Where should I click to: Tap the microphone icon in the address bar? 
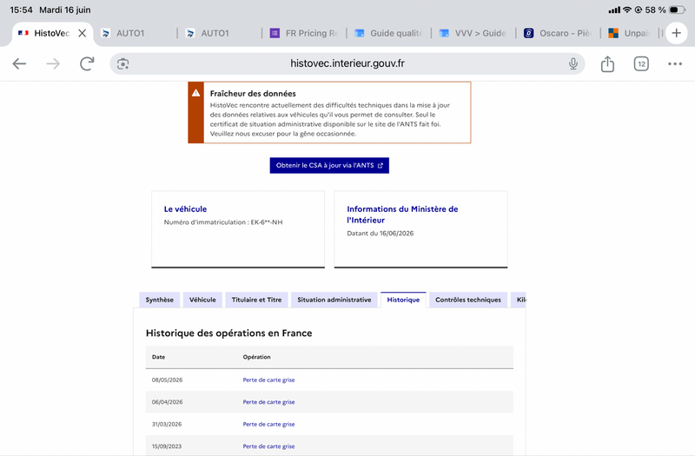(x=573, y=63)
